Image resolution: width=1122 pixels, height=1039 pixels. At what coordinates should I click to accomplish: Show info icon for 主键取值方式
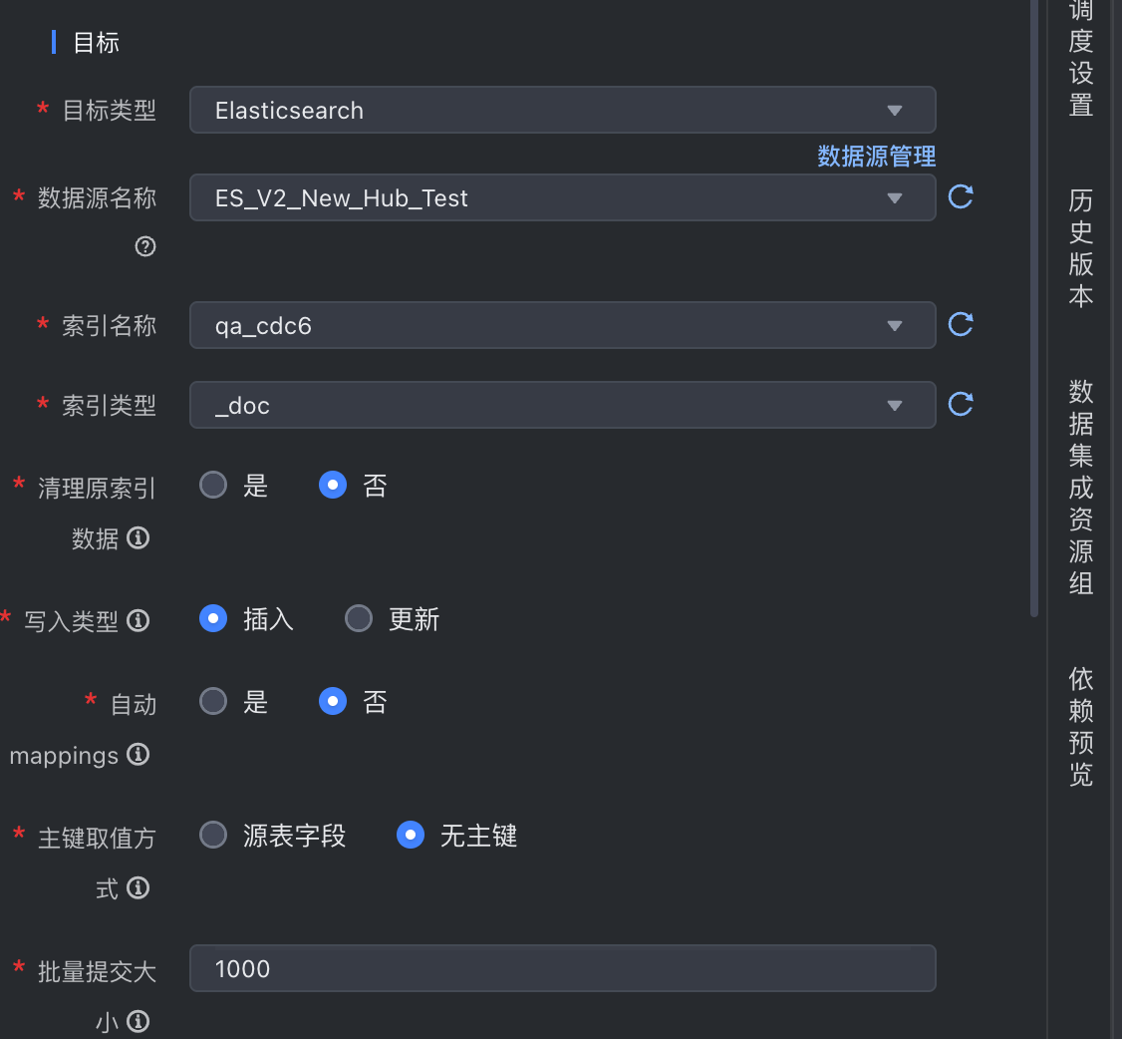click(x=139, y=887)
